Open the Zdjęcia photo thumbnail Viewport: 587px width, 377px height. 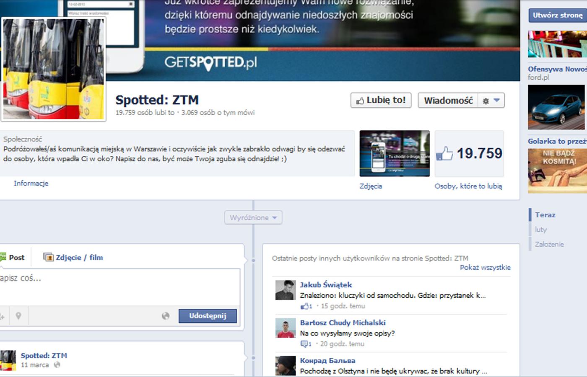click(394, 153)
